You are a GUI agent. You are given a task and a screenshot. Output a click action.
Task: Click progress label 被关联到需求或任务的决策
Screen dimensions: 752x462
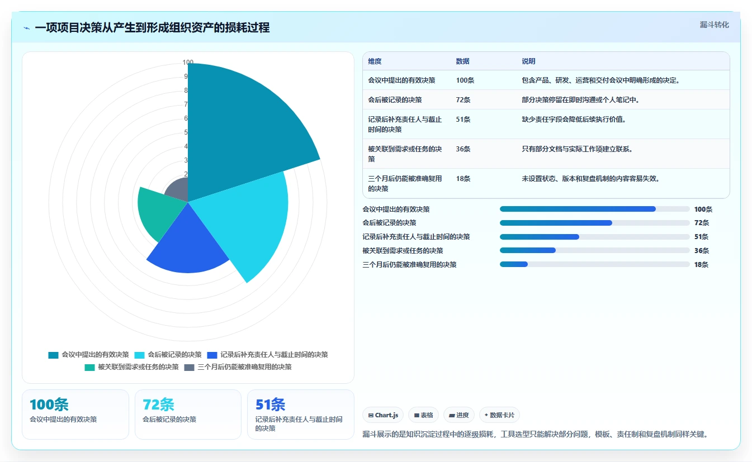tap(403, 250)
